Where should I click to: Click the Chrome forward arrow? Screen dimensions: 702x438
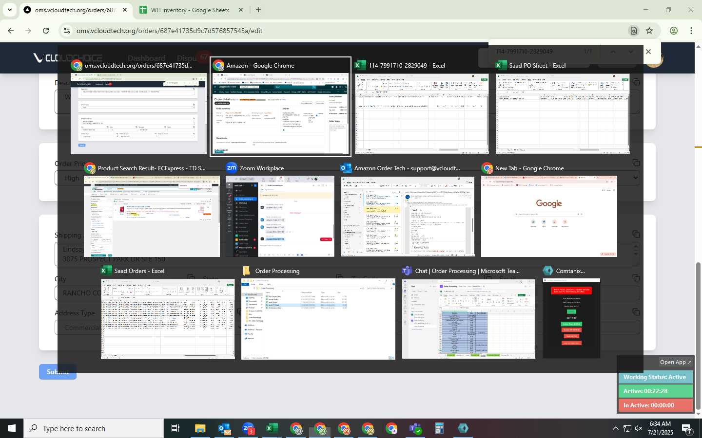point(28,31)
